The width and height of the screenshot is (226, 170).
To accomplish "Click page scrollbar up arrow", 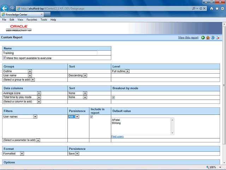I will click(x=224, y=24).
